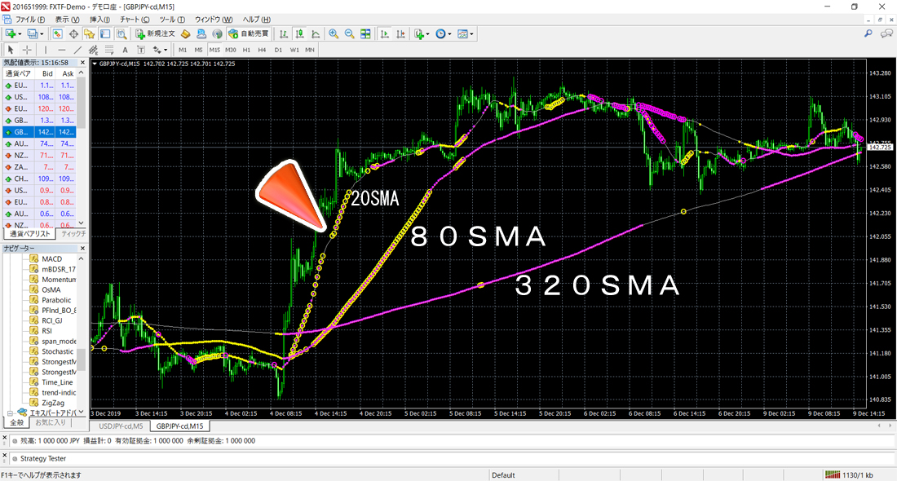Click the chart dropdown triangle before GBPJPY-cd,M15
The height and width of the screenshot is (481, 897).
95,64
